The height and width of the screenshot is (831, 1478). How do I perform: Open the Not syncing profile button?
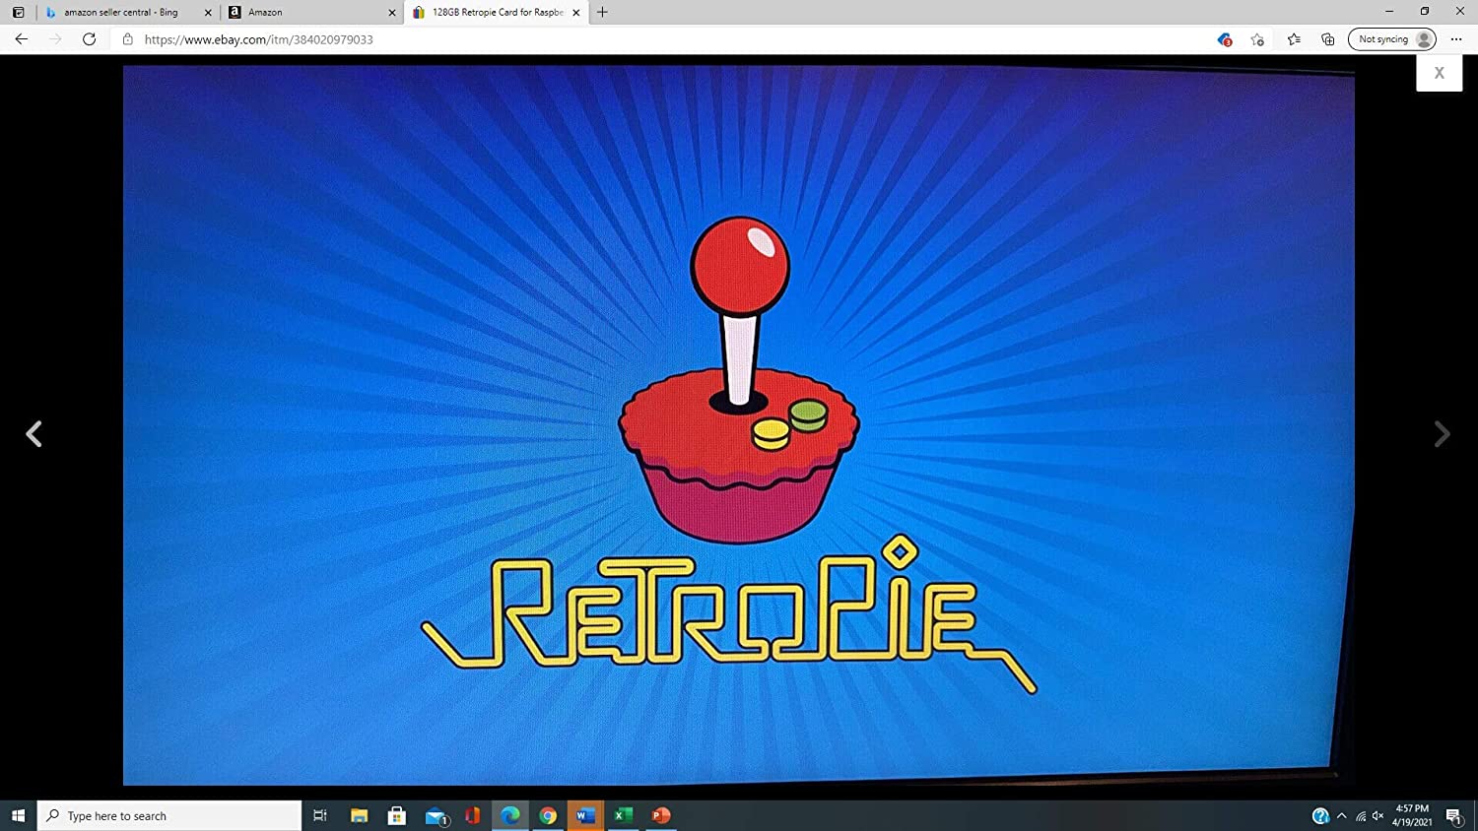(1392, 39)
